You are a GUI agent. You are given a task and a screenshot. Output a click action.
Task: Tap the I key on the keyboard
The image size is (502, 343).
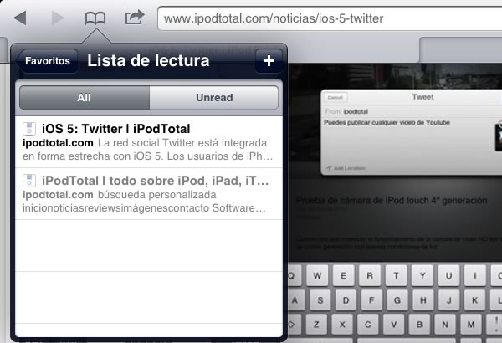475,275
